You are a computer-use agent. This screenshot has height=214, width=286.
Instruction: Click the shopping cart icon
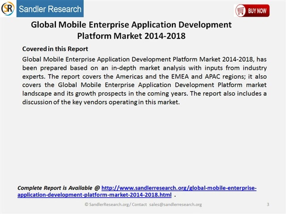[x=240, y=11]
